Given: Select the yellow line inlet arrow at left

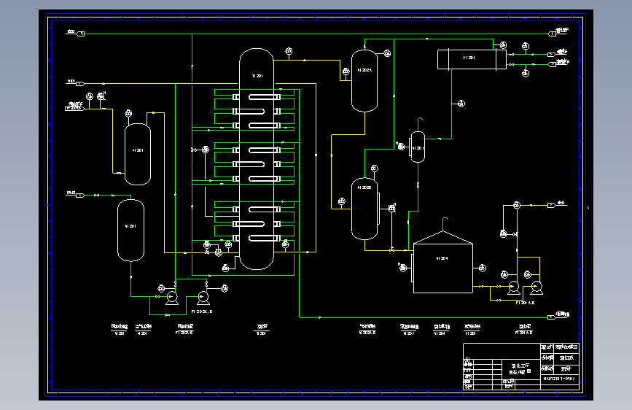Looking at the screenshot, I should pyautogui.click(x=79, y=84).
